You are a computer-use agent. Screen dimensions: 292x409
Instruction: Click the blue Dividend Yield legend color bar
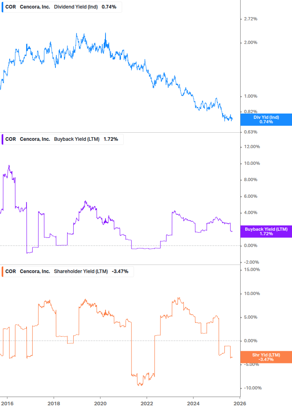pyautogui.click(x=2, y=7)
